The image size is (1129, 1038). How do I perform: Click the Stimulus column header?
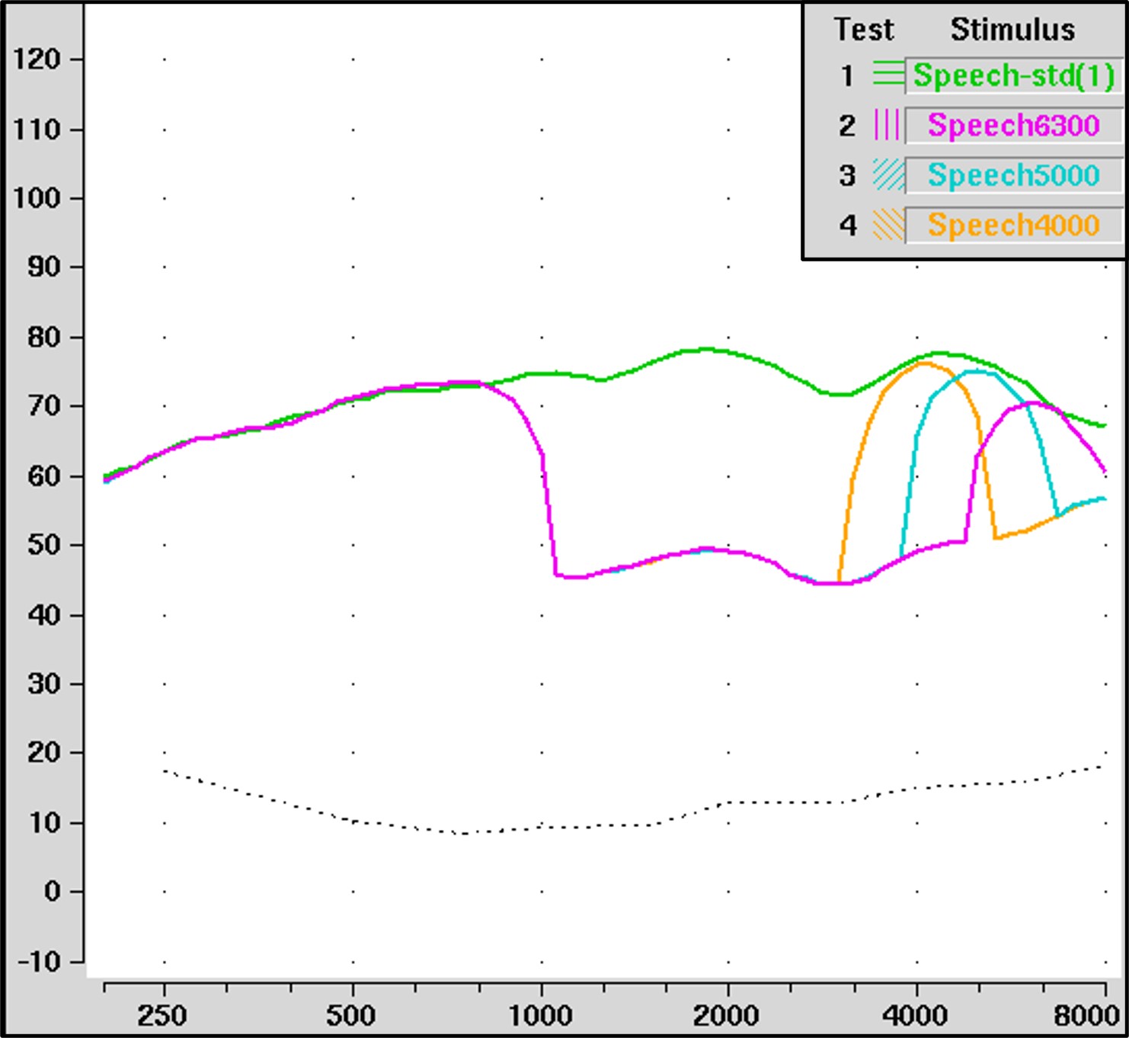(1012, 30)
